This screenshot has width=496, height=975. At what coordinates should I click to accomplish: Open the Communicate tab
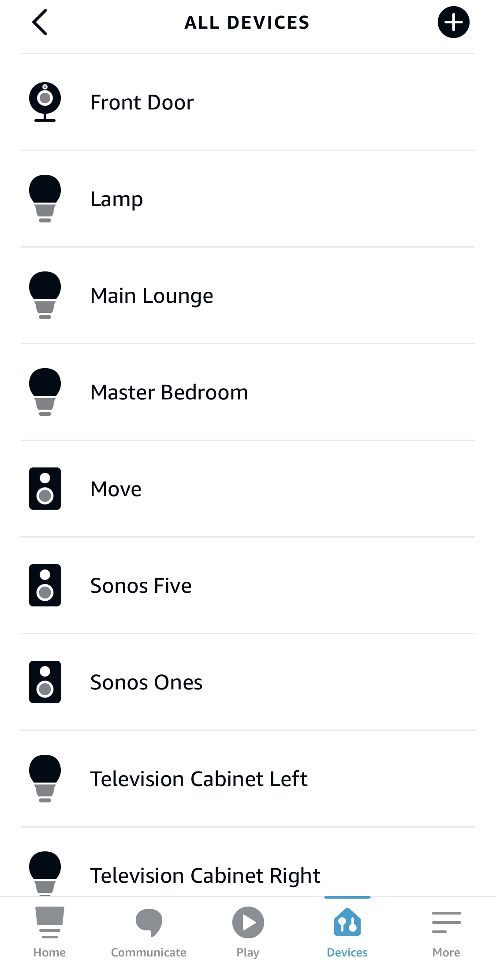pos(149,932)
